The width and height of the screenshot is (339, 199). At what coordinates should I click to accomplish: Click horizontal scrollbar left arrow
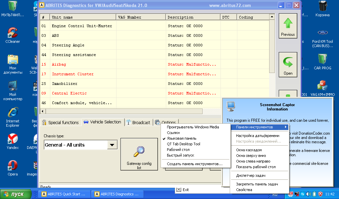click(43, 111)
